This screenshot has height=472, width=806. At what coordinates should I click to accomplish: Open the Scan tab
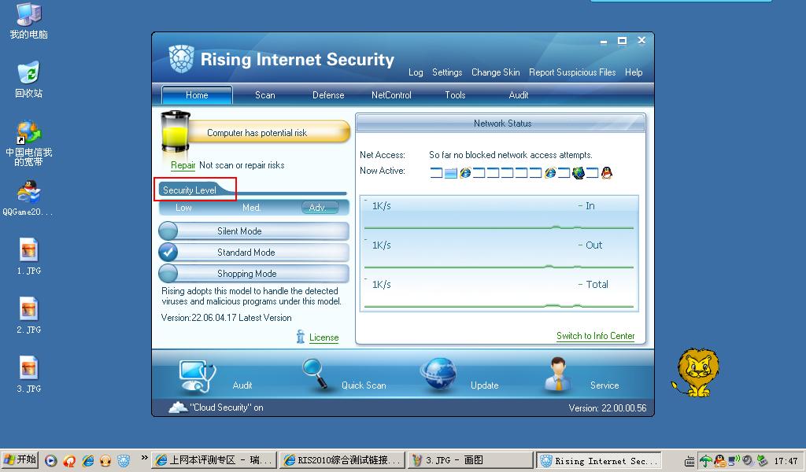(264, 95)
